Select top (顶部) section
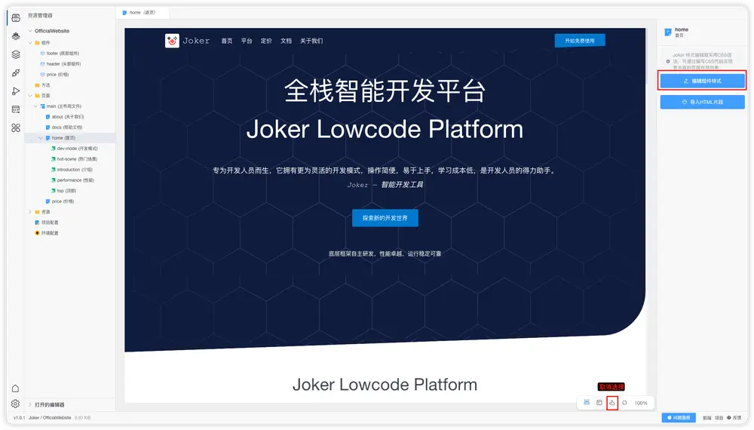Viewport: 754px width, 430px height. click(x=63, y=191)
